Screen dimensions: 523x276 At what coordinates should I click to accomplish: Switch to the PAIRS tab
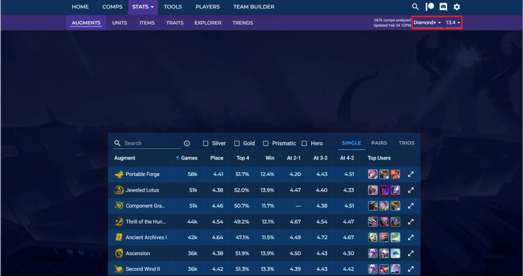[x=379, y=143]
